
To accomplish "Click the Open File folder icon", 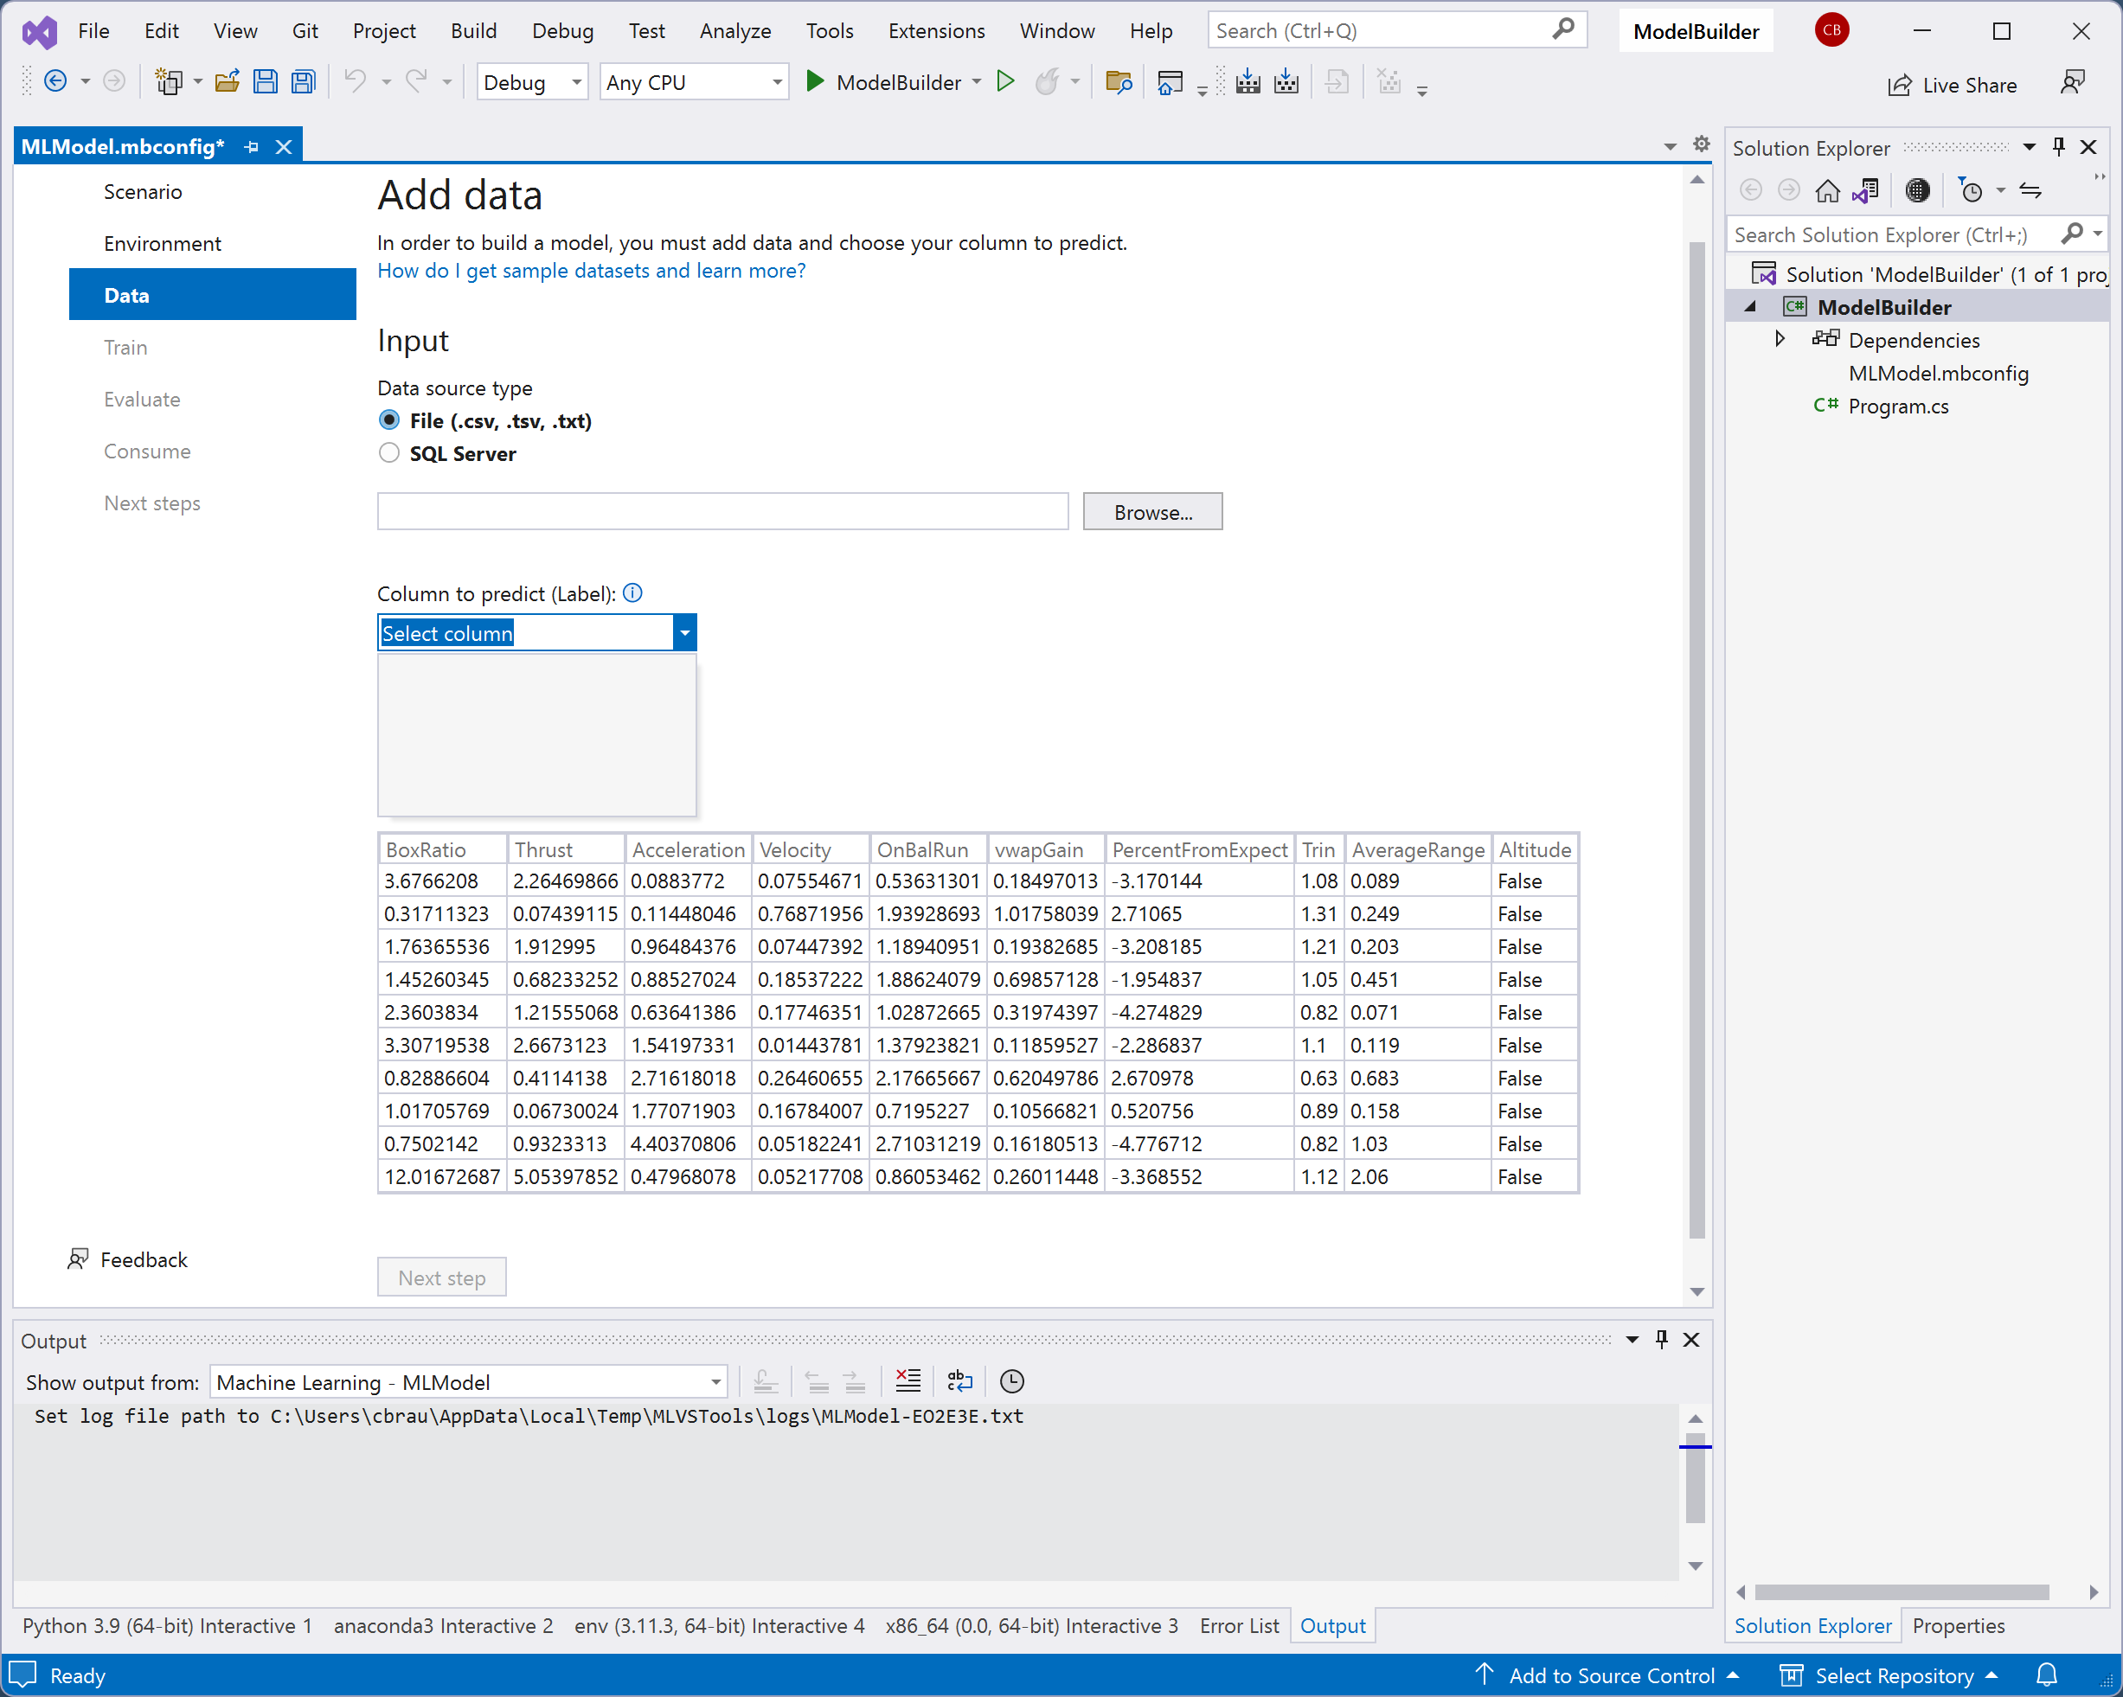I will [227, 83].
